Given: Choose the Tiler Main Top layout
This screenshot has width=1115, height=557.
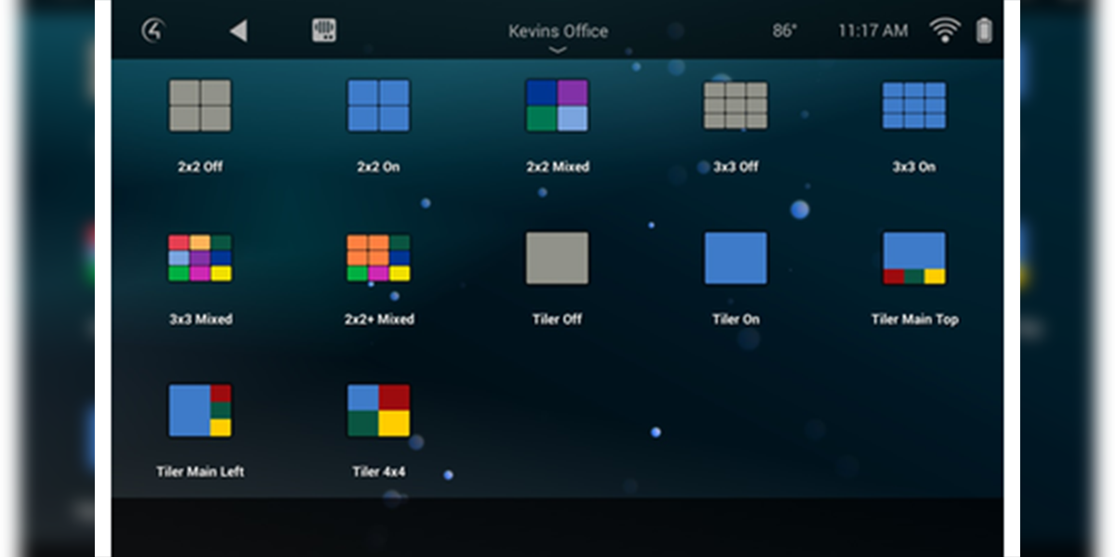Looking at the screenshot, I should 914,258.
